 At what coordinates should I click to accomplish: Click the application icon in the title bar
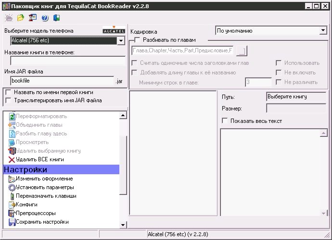click(6, 6)
